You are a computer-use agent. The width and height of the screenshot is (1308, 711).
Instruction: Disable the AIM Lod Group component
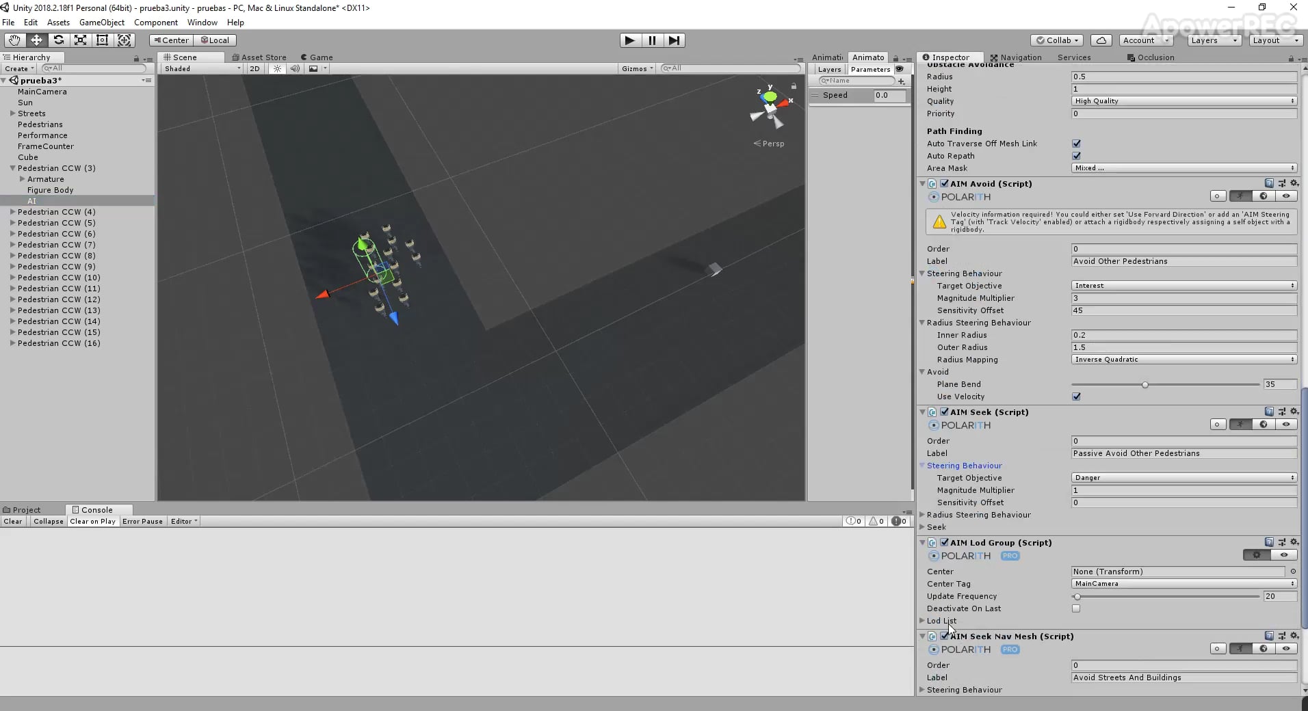[944, 542]
